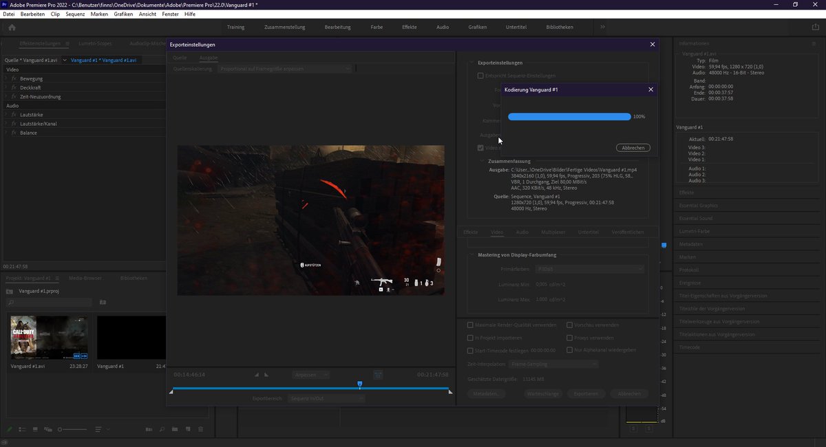The height and width of the screenshot is (447, 826).
Task: Check Proxys verwenden
Action: [x=569, y=338]
